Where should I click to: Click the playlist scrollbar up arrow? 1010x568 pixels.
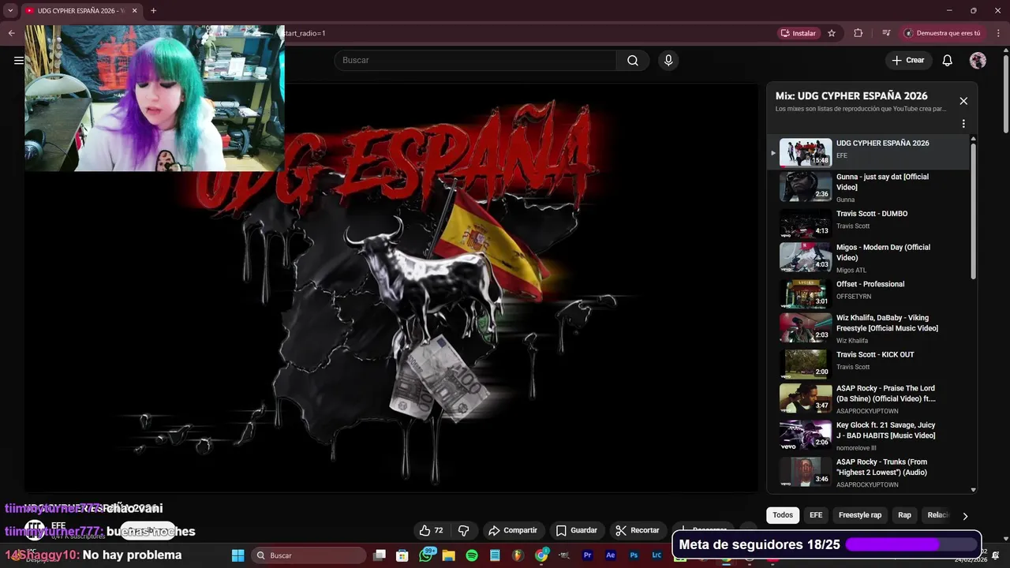coord(973,139)
